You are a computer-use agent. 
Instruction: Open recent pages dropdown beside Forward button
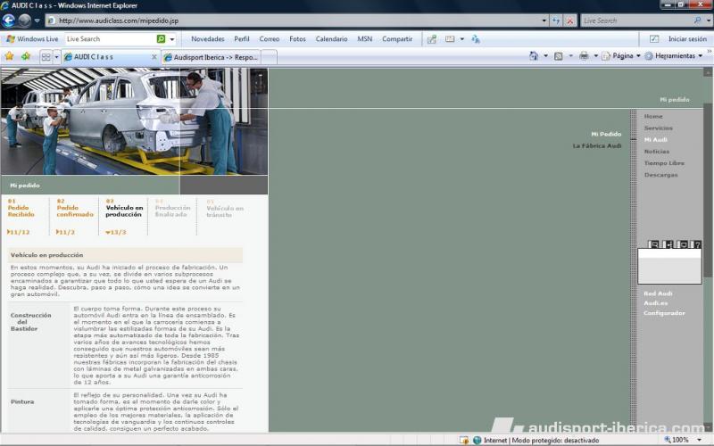coord(37,21)
